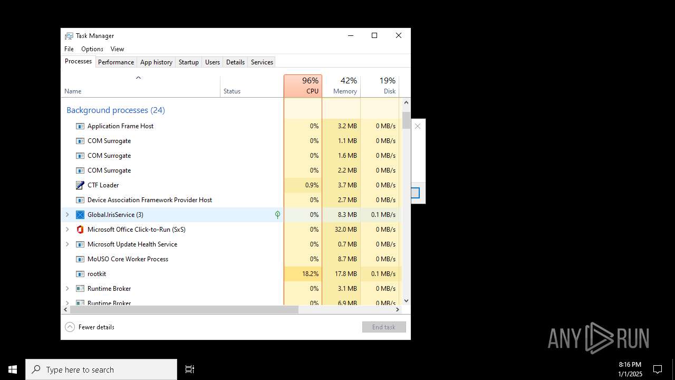675x380 pixels.
Task: Open the File menu
Action: click(69, 49)
